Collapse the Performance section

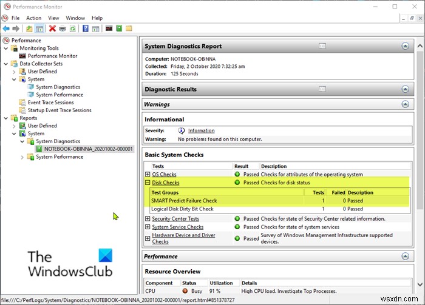click(405, 256)
